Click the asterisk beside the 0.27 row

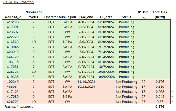[172, 101]
